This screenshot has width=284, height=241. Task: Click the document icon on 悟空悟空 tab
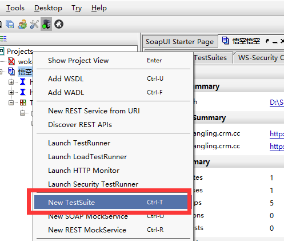pyautogui.click(x=226, y=41)
